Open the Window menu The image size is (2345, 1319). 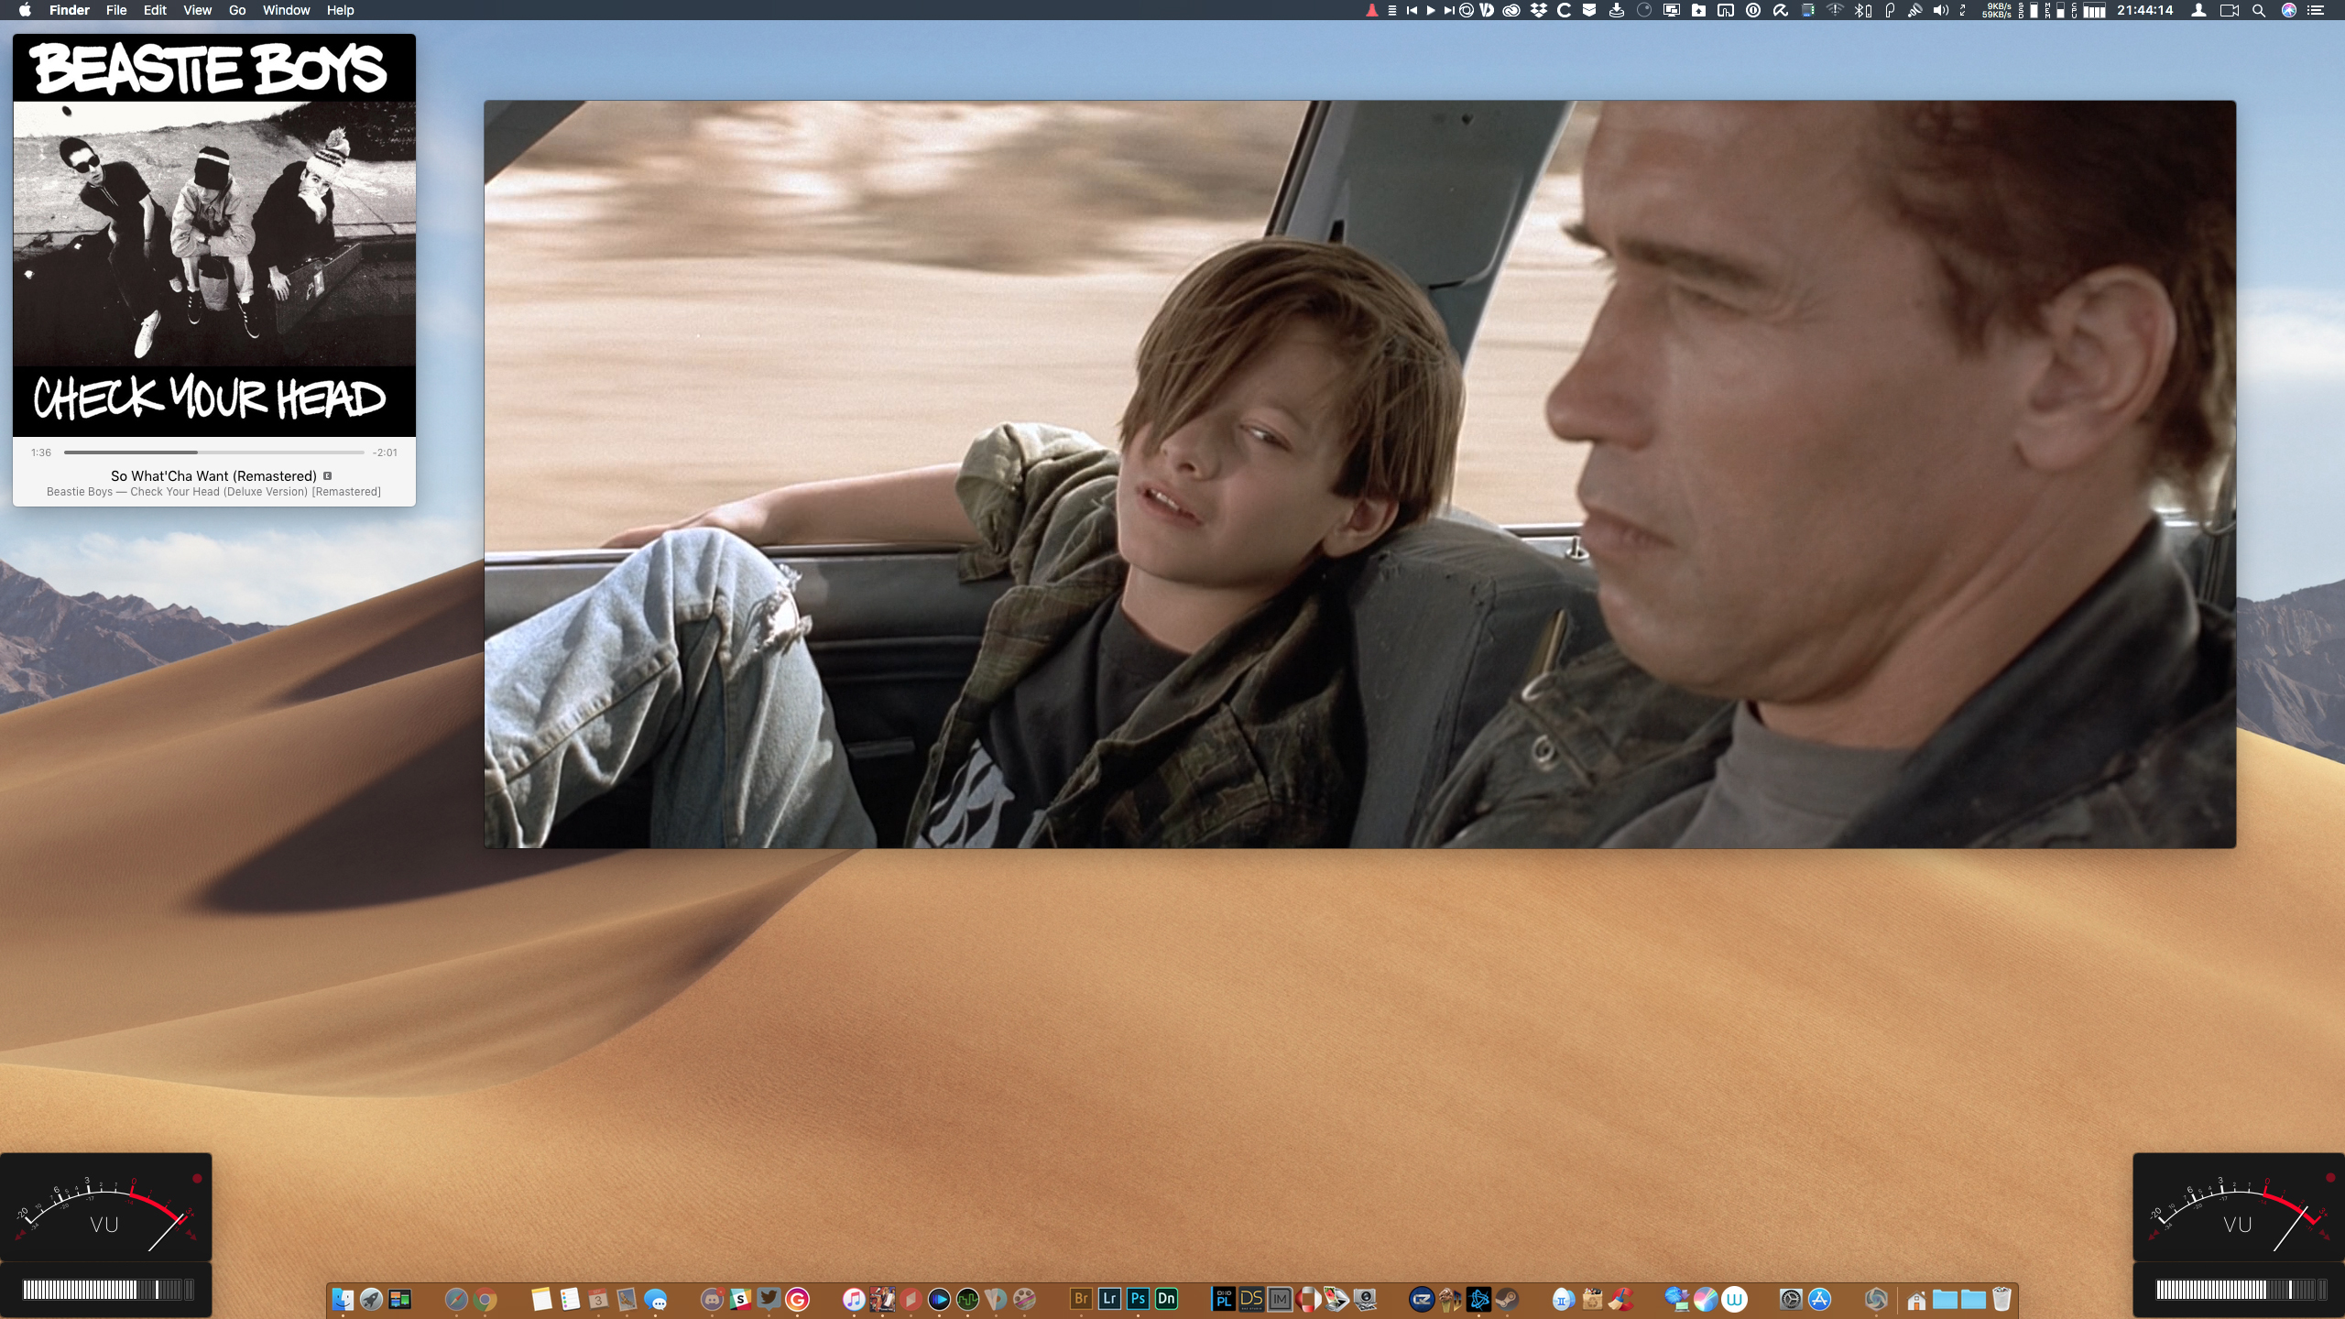pos(286,10)
